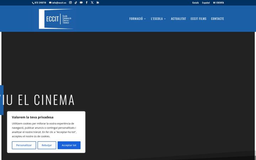Navigate to CONTACTE page

pyautogui.click(x=218, y=18)
